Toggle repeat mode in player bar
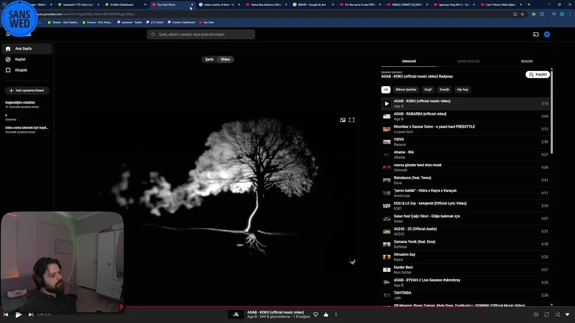The width and height of the screenshot is (575, 323). point(547,314)
